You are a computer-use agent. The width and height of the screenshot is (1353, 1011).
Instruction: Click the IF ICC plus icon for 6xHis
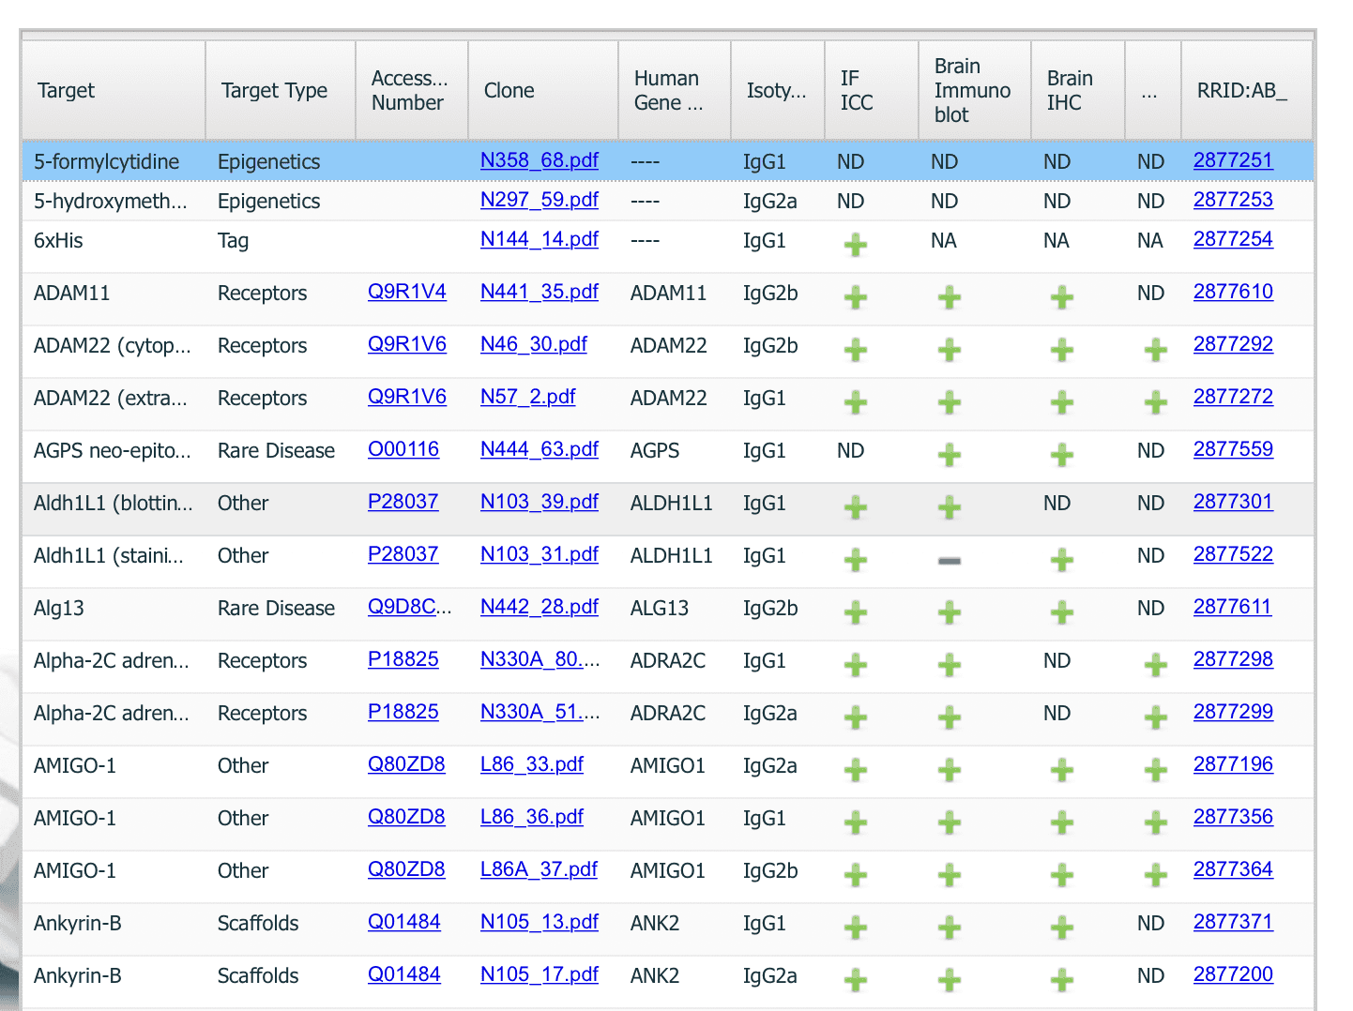click(855, 246)
